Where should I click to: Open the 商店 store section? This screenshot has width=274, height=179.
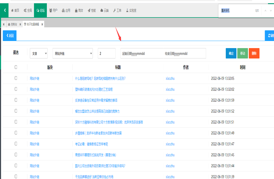click(79, 11)
